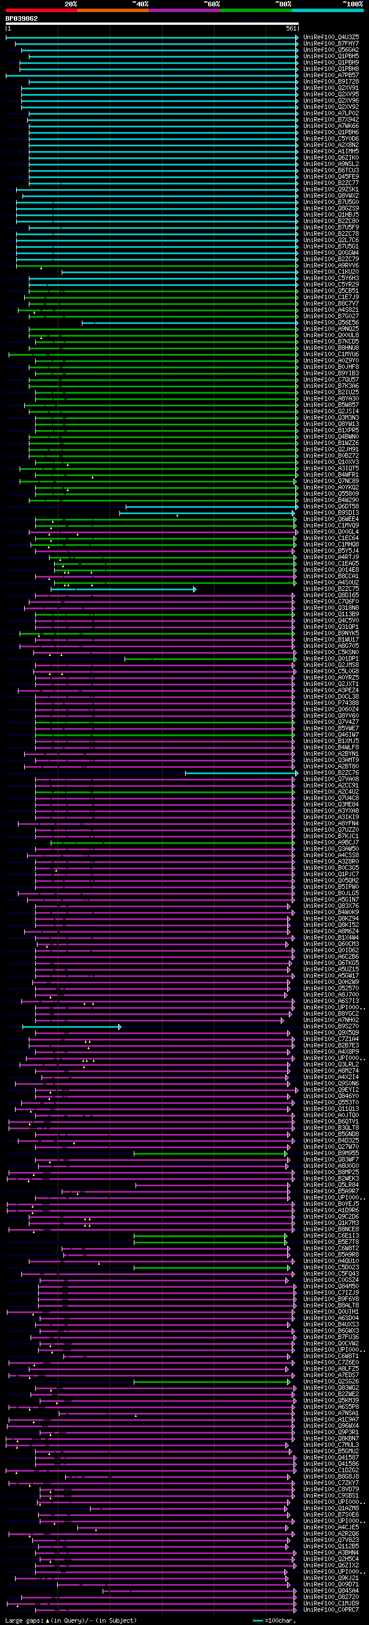
Task: Click the Large gaps legend text
Action: tap(71, 1620)
